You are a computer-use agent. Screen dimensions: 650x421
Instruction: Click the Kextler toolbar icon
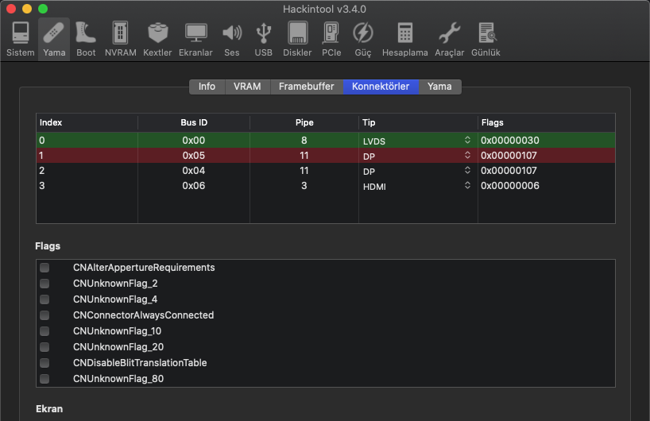point(157,39)
